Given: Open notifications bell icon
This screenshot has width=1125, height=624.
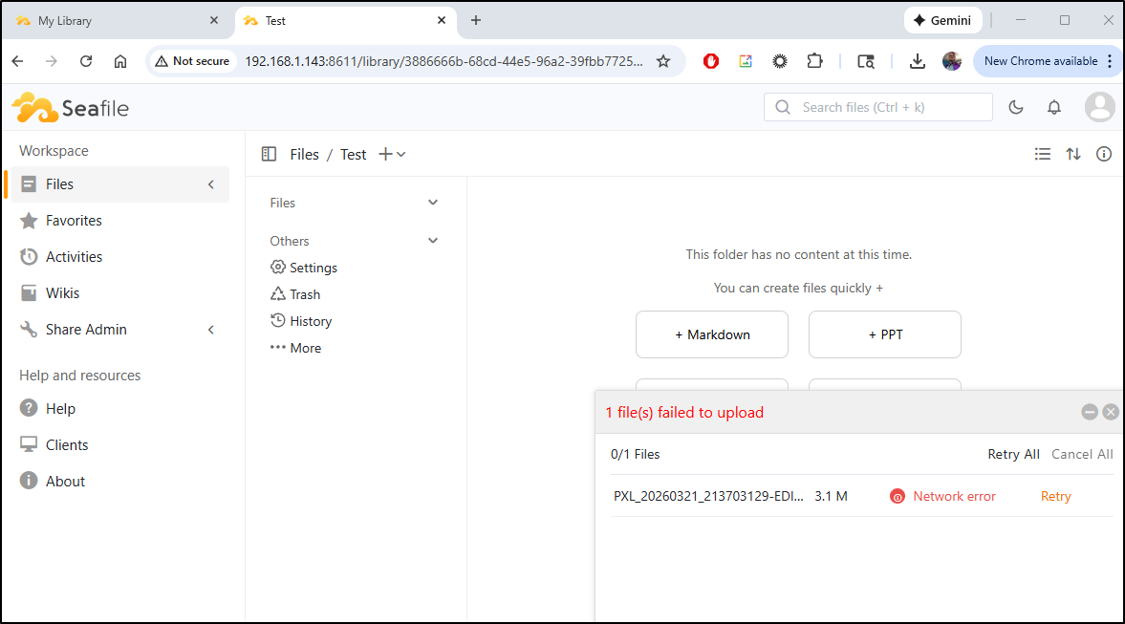Looking at the screenshot, I should 1054,107.
